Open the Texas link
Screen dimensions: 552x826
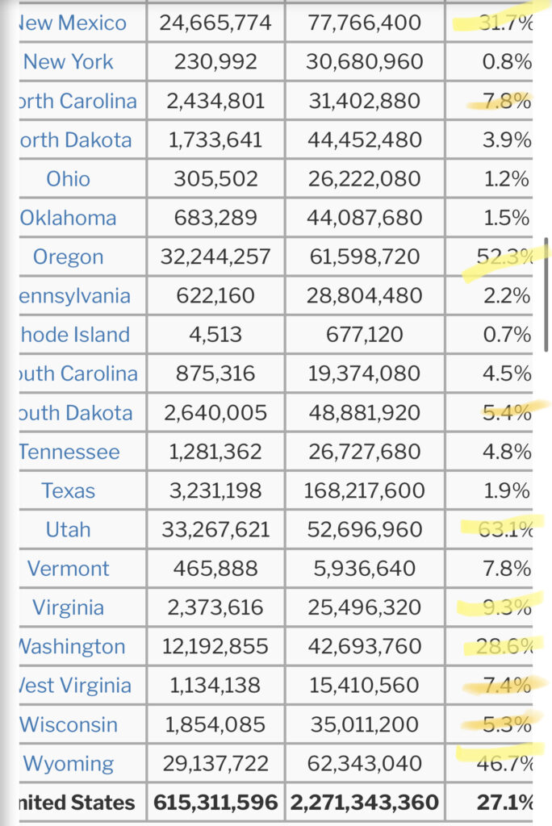[x=69, y=490]
